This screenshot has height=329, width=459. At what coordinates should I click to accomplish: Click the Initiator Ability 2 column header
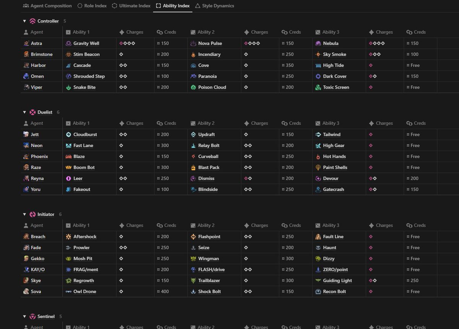pos(214,225)
